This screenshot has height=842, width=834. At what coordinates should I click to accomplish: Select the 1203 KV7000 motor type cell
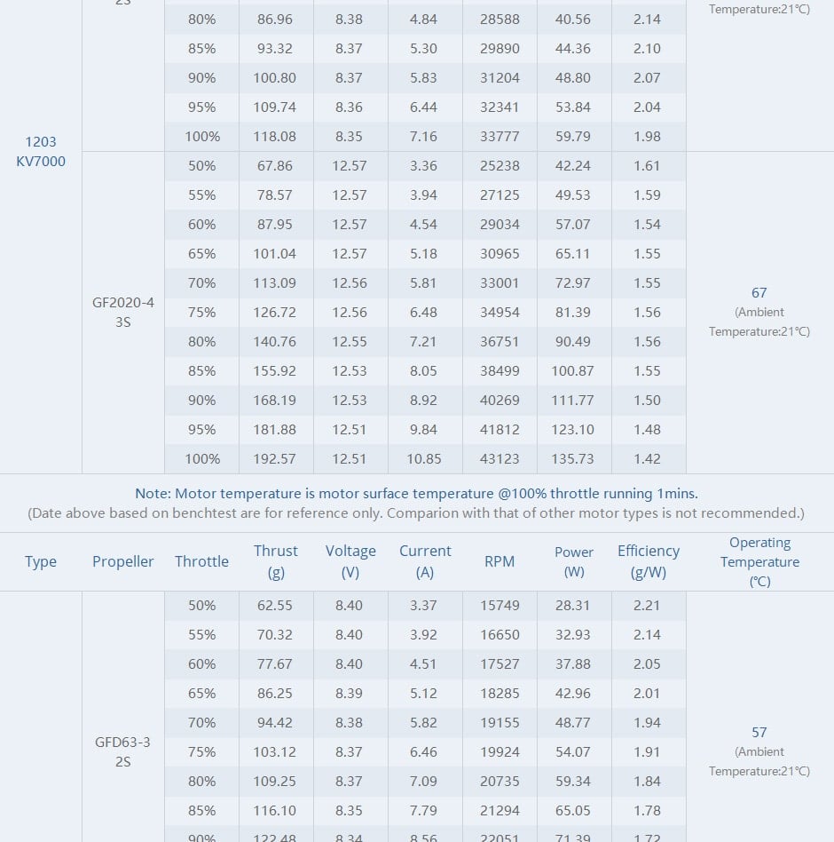pyautogui.click(x=41, y=151)
